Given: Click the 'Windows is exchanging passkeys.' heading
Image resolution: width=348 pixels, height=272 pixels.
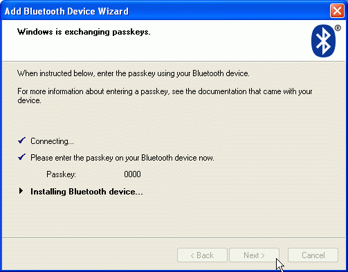Looking at the screenshot, I should [84, 32].
